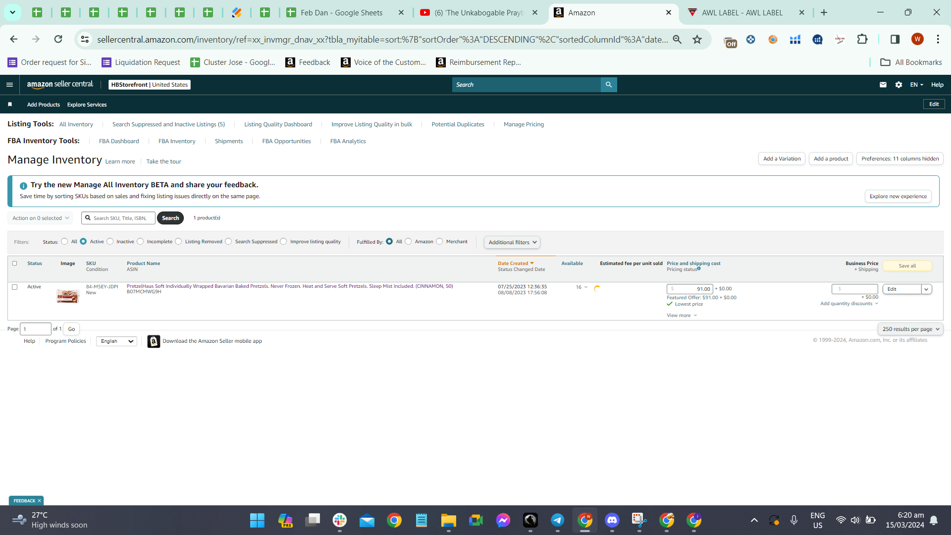Open a new browser tab
The width and height of the screenshot is (951, 535).
[824, 12]
